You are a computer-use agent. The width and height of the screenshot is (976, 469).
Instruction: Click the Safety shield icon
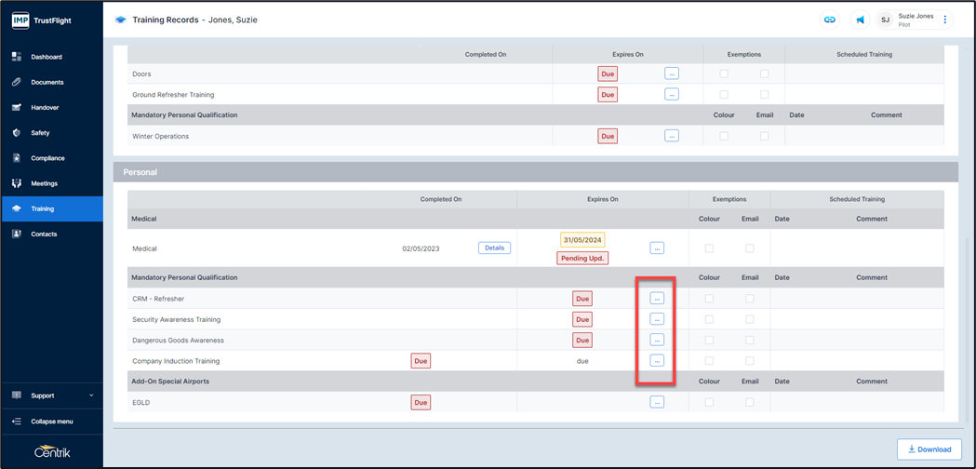17,133
